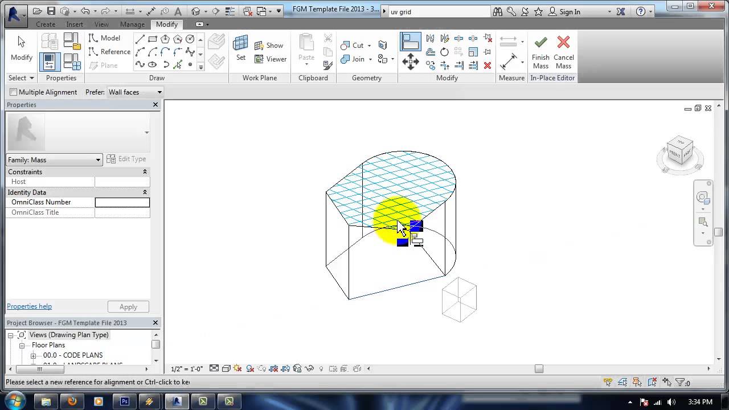Image resolution: width=729 pixels, height=410 pixels.
Task: Open the type selector dropdown in Properties
Action: (x=146, y=133)
